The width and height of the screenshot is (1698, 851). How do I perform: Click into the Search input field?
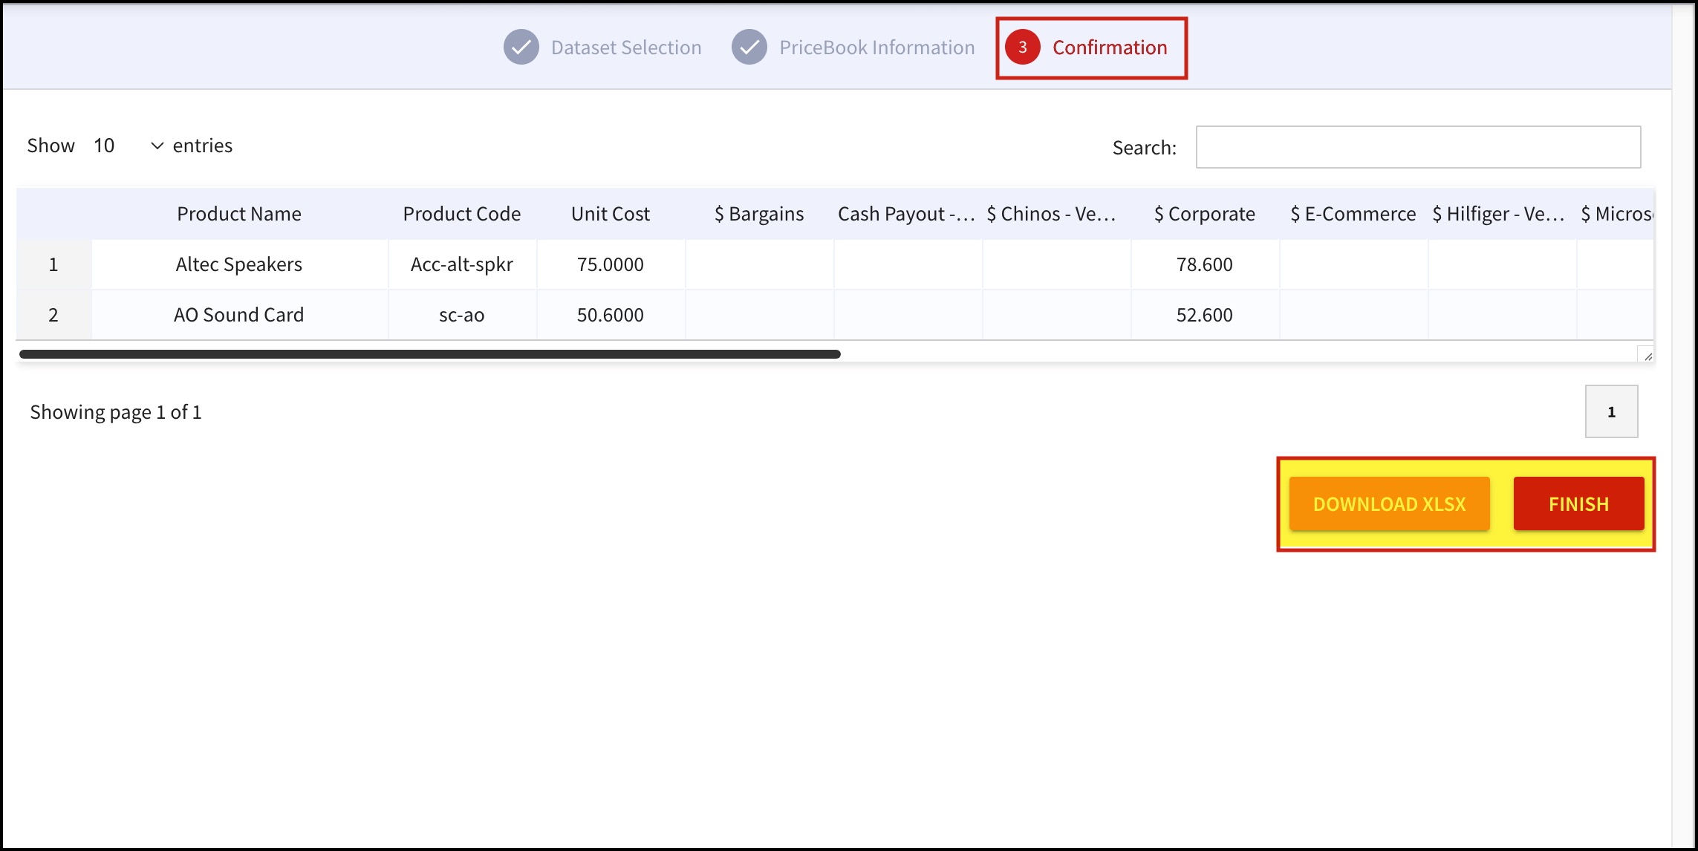tap(1418, 147)
